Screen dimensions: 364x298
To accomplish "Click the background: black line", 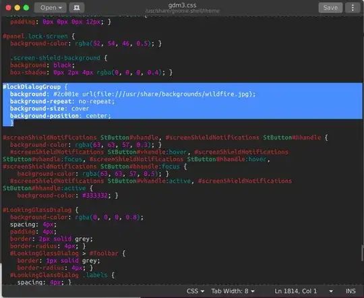I will pos(42,65).
